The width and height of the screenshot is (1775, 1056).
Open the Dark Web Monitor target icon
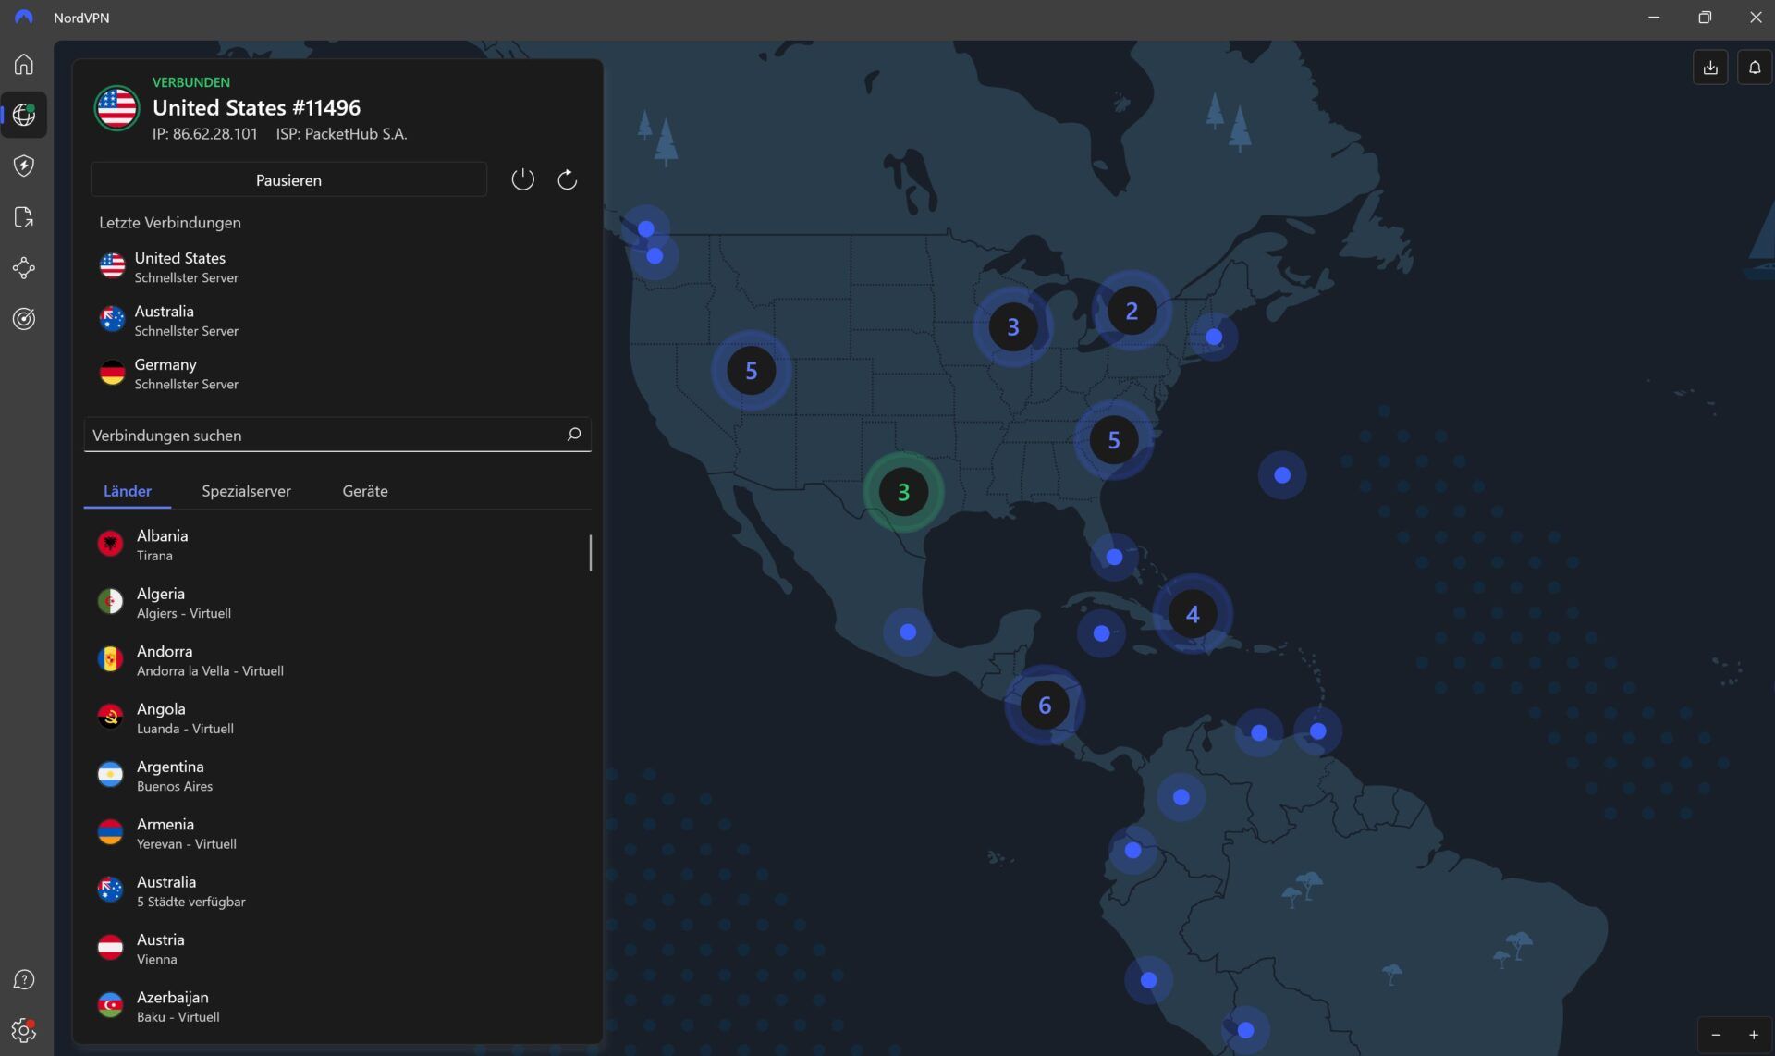click(24, 319)
